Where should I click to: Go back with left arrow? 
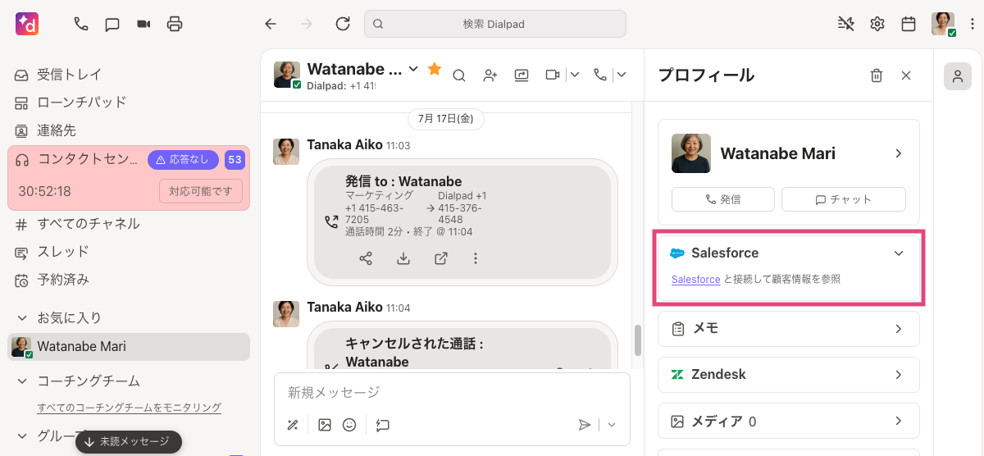click(271, 24)
